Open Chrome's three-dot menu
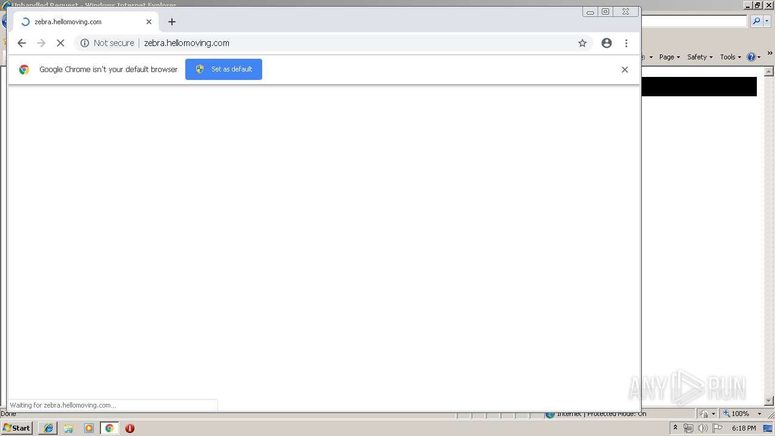Image resolution: width=775 pixels, height=436 pixels. coord(626,43)
